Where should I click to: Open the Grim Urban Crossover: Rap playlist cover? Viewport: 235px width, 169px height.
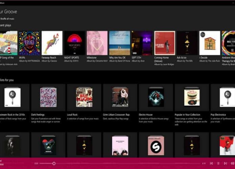120,97
